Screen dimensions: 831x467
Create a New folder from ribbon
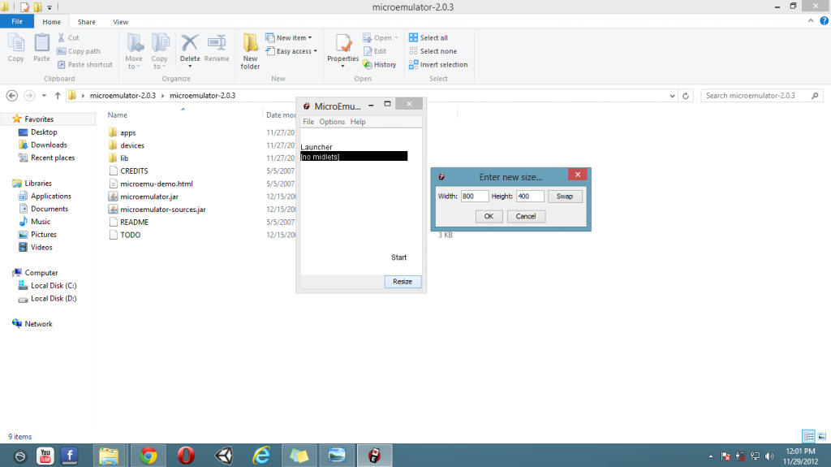(x=251, y=50)
